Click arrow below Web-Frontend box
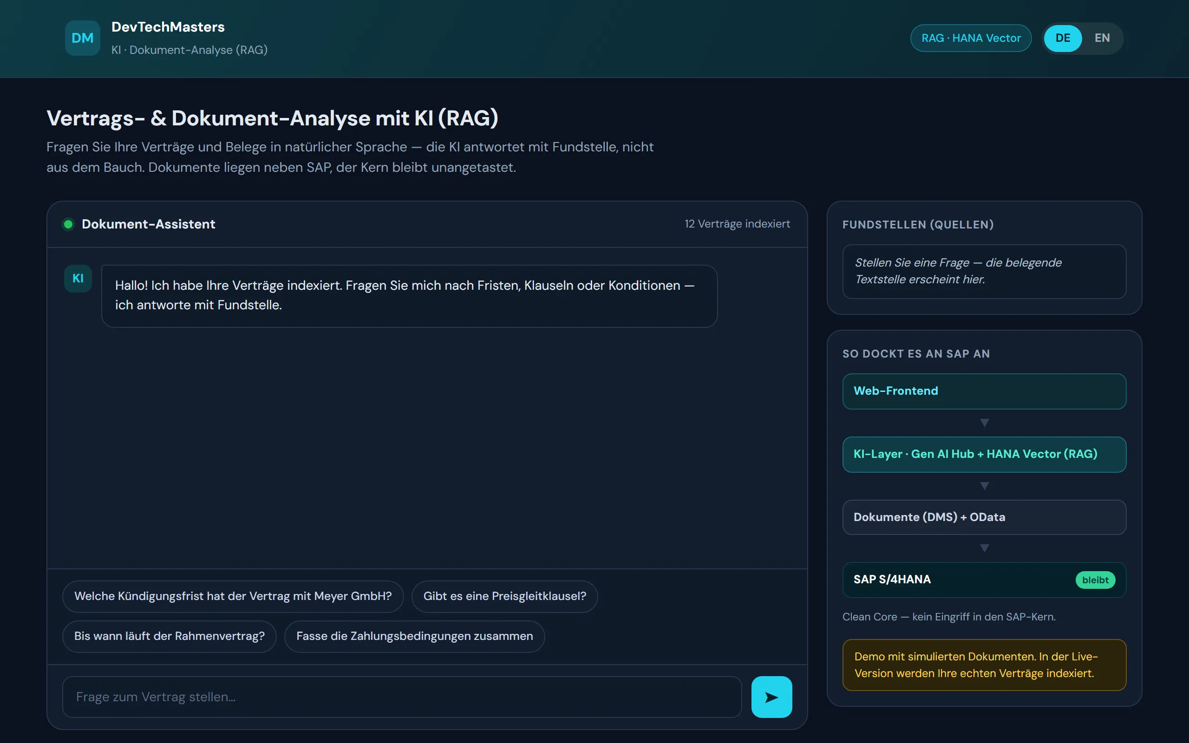Viewport: 1189px width, 743px height. coord(984,423)
